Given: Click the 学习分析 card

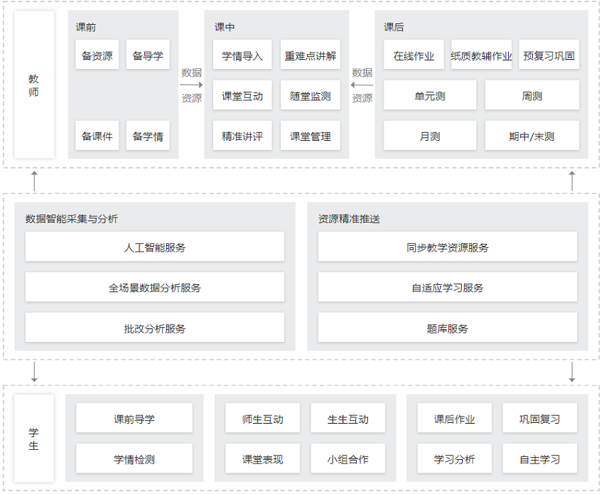Looking at the screenshot, I should click(455, 458).
